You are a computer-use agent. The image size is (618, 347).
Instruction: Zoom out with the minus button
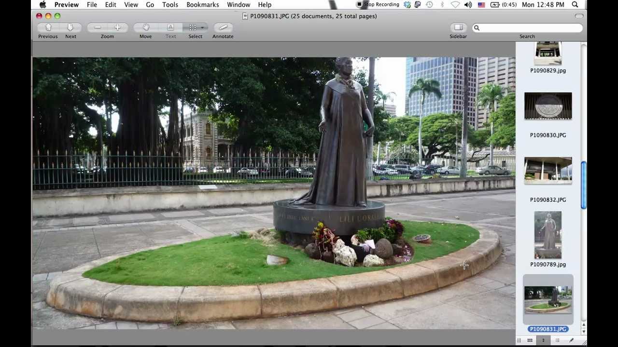pos(97,27)
